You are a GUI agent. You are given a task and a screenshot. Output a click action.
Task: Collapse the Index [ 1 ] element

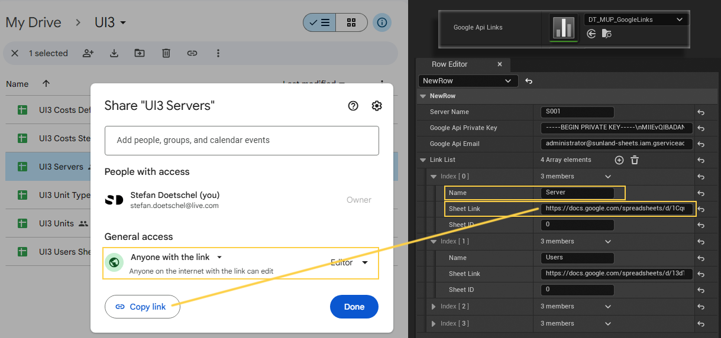click(433, 241)
